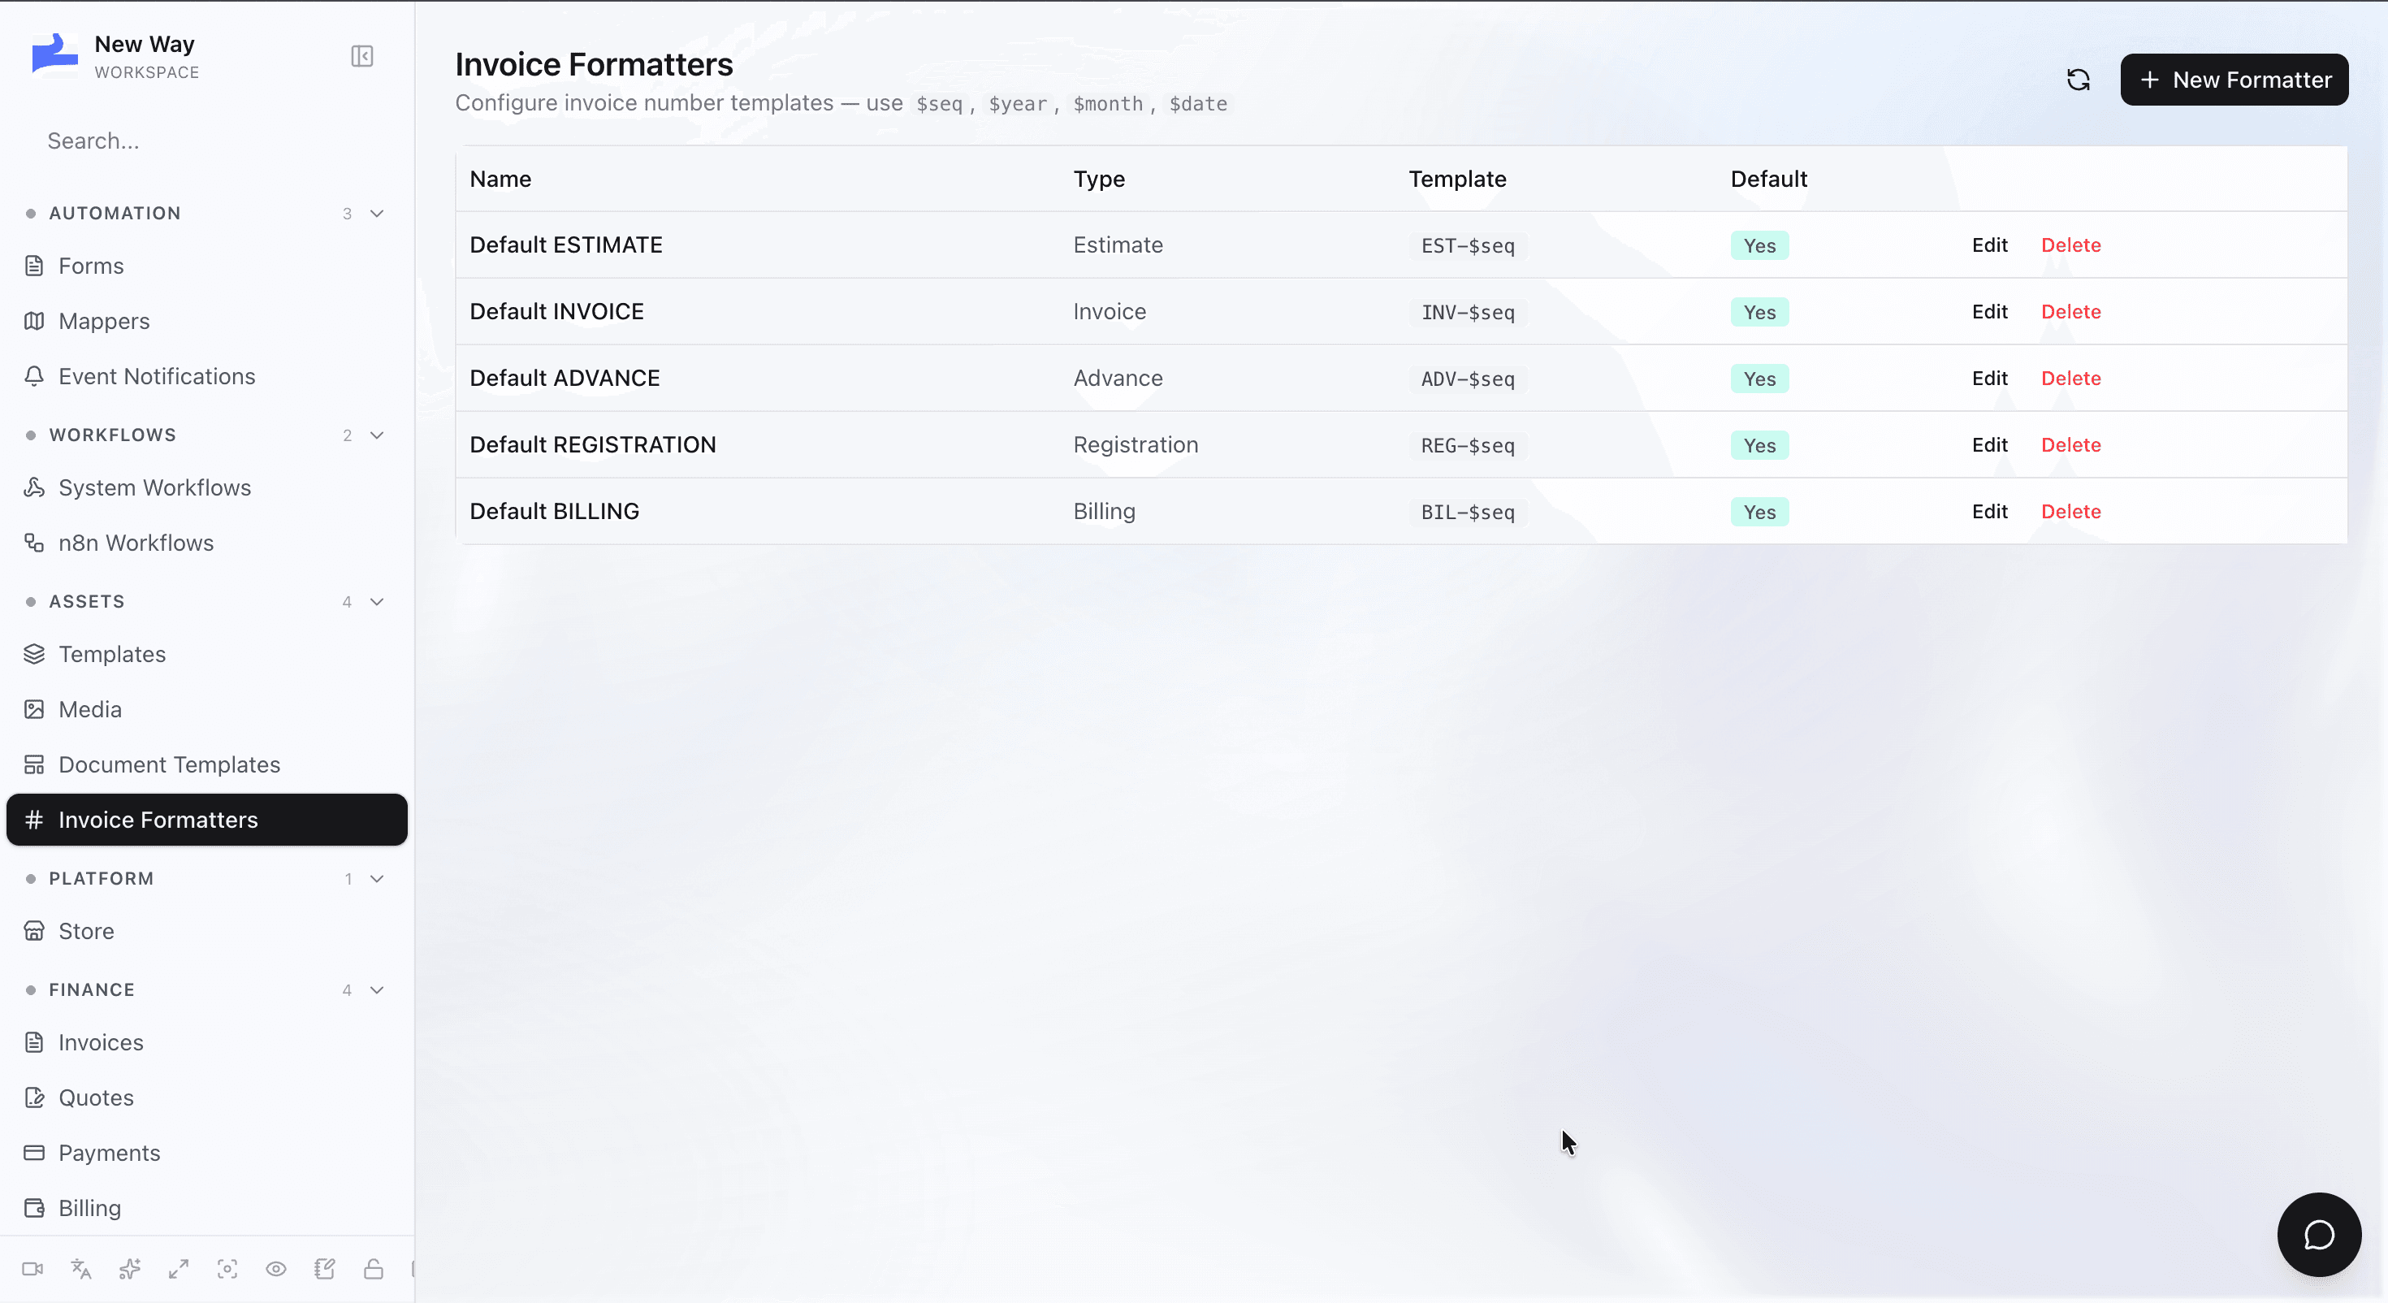2388x1303 pixels.
Task: Edit the Default ESTIMATE formatter
Action: (1989, 245)
